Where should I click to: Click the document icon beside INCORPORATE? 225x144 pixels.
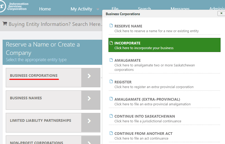(111, 43)
